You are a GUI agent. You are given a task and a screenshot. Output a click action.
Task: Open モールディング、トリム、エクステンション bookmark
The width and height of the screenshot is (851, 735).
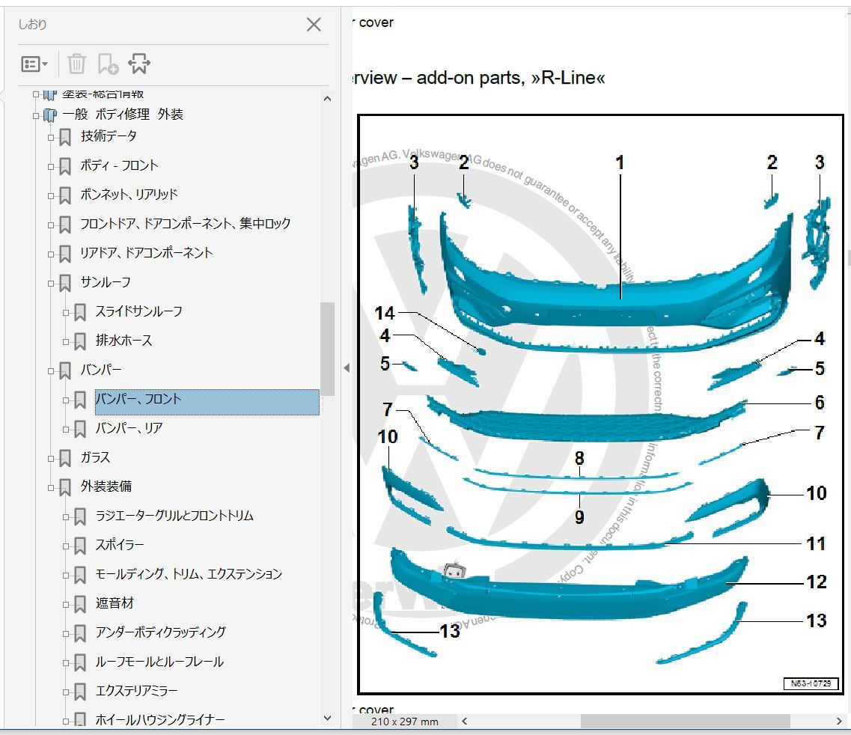189,574
